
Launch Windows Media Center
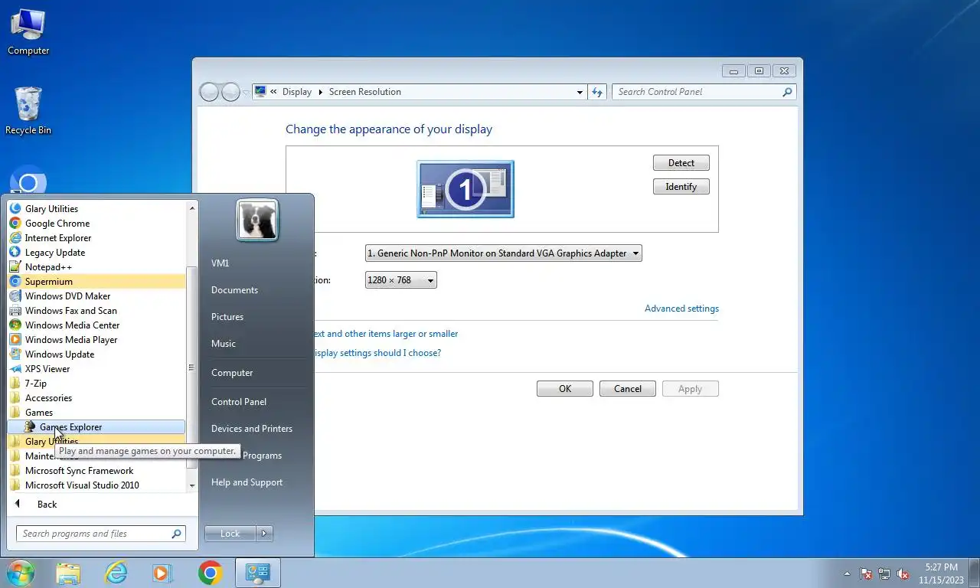(x=96, y=325)
